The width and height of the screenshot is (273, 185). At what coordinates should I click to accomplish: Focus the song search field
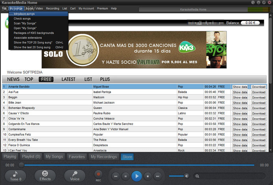click(230, 176)
